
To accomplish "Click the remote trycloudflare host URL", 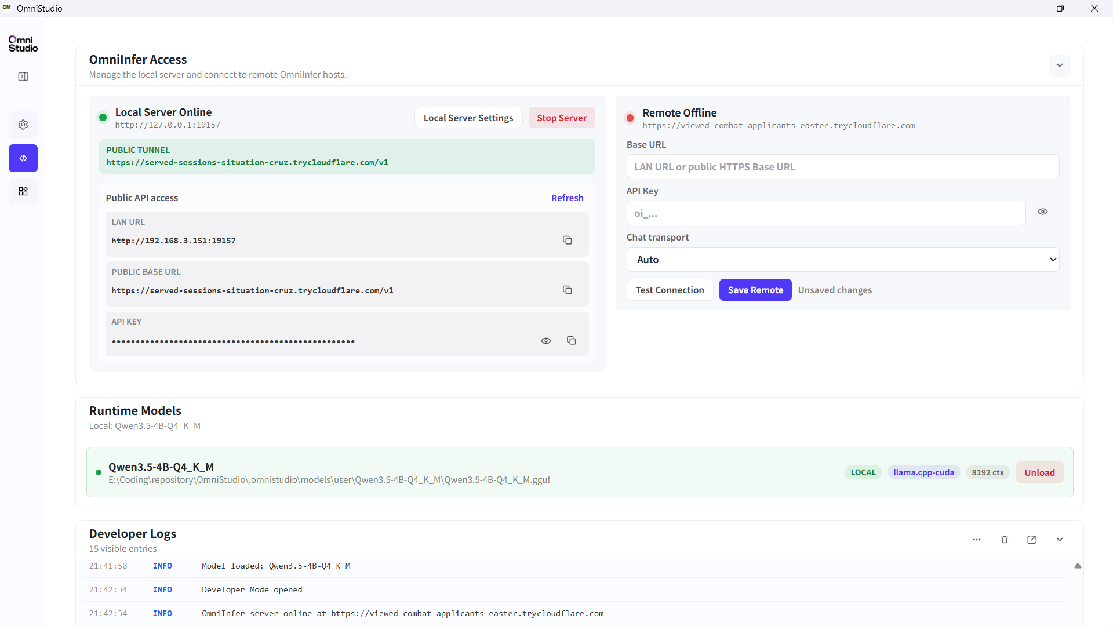I will 779,125.
